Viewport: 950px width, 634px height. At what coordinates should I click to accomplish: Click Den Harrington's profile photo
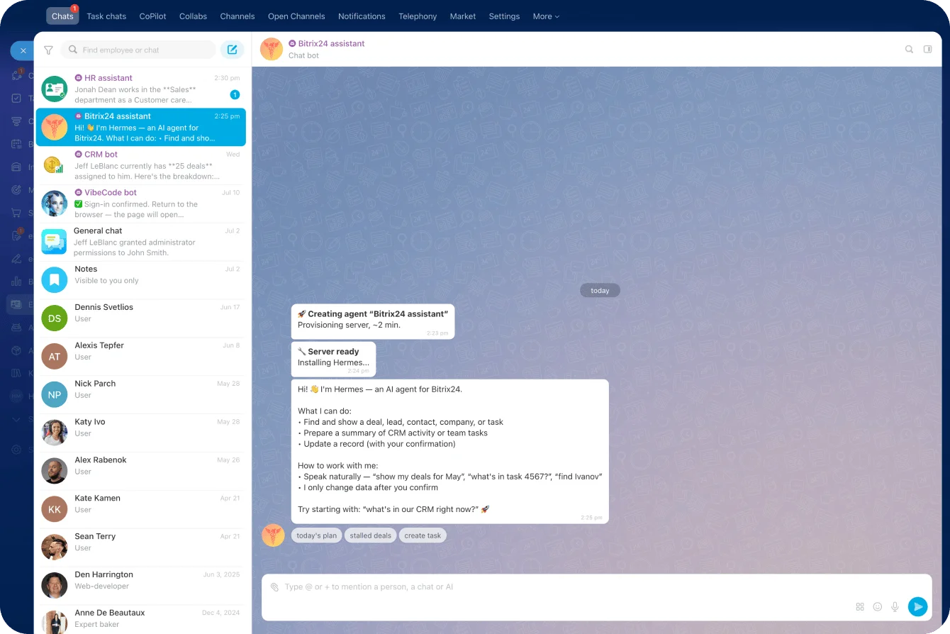click(55, 586)
